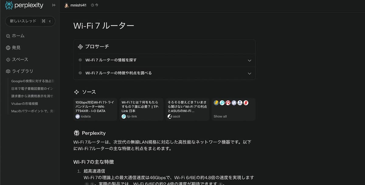Click the プロサーチ spinner icon
This screenshot has height=185, width=365.
[x=80, y=46]
